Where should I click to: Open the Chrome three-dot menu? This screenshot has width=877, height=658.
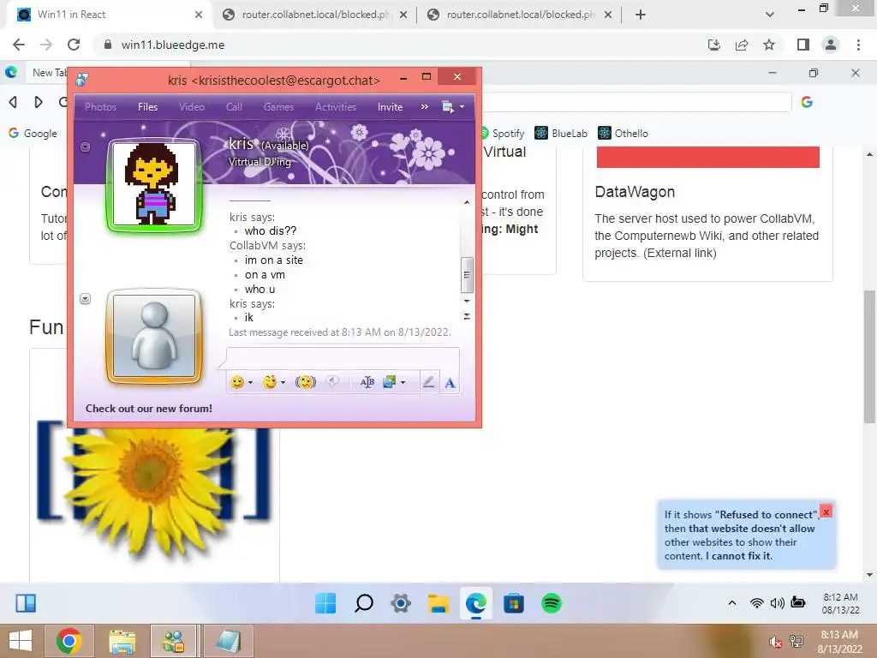[x=858, y=45]
